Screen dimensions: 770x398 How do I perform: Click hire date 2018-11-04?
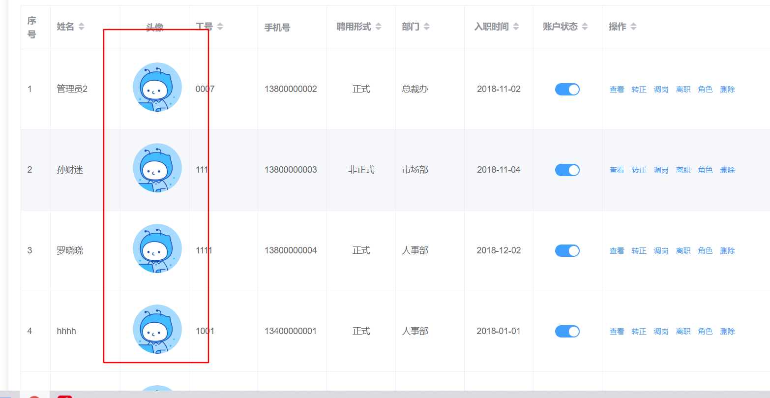499,170
